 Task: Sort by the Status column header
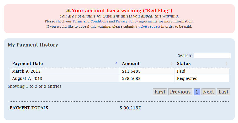pyautogui.click(x=184, y=63)
